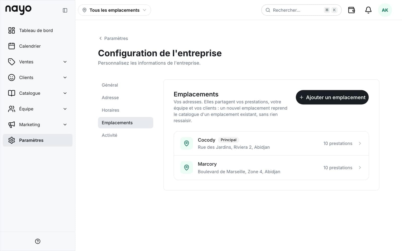
Task: Click the Paramètres gear icon
Action: pyautogui.click(x=12, y=140)
